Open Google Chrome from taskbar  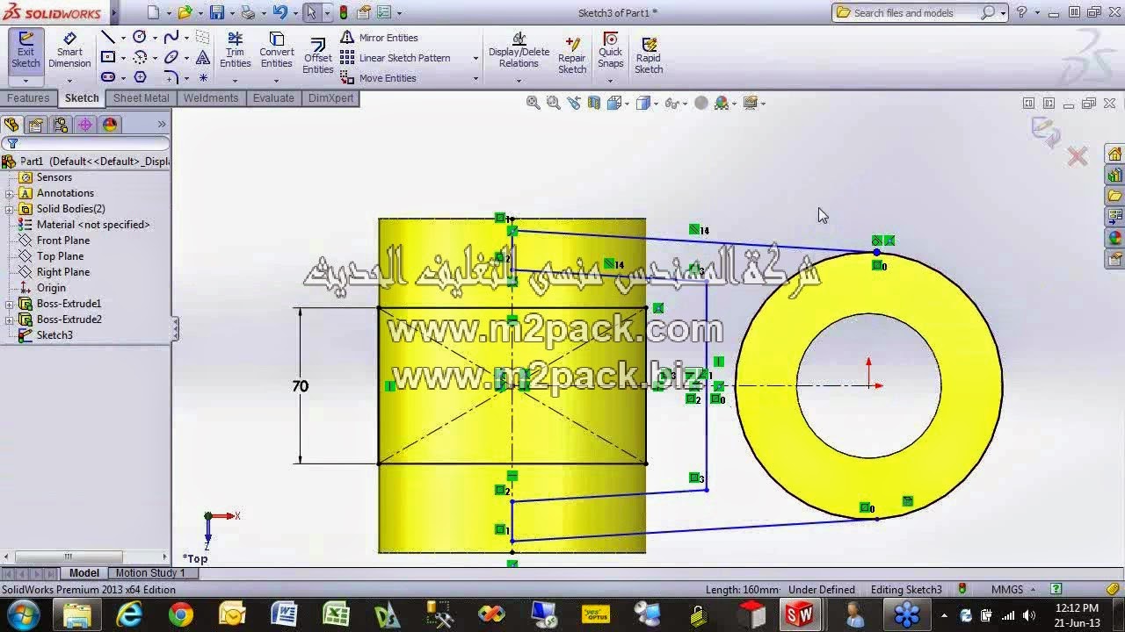coord(181,614)
